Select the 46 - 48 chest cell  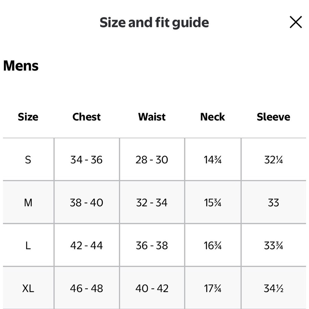(87, 289)
